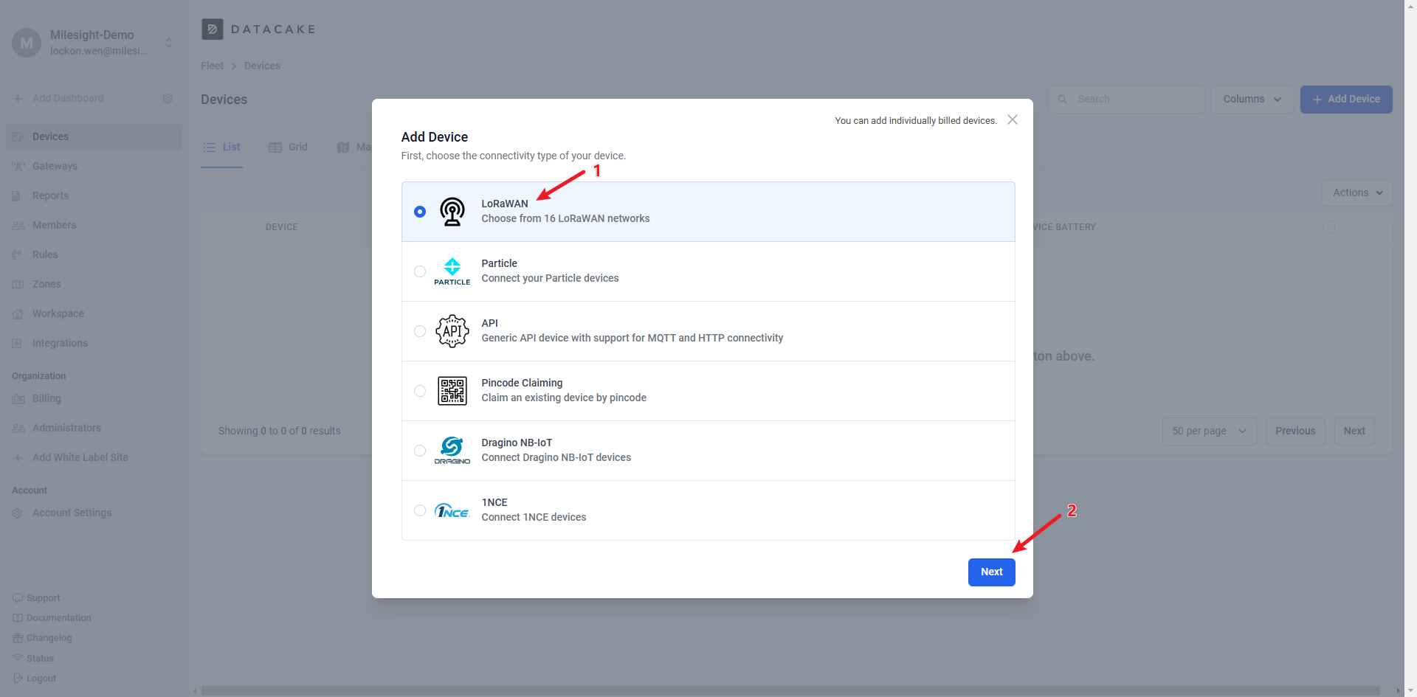Click the 1NCE logo icon
This screenshot has height=697, width=1417.
[452, 510]
